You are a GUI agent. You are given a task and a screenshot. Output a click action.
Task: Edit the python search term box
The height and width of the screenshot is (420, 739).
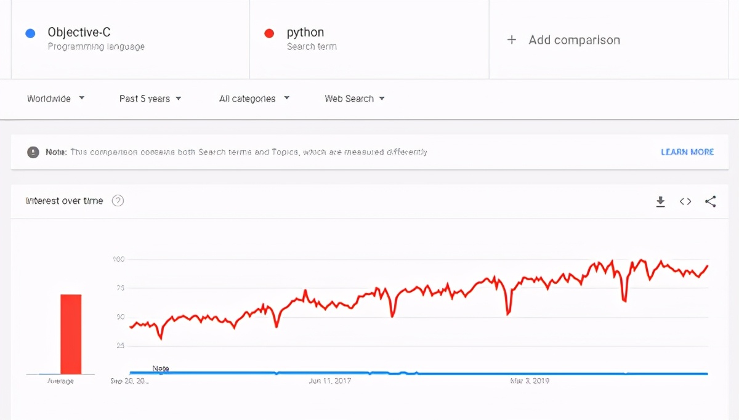coord(369,39)
